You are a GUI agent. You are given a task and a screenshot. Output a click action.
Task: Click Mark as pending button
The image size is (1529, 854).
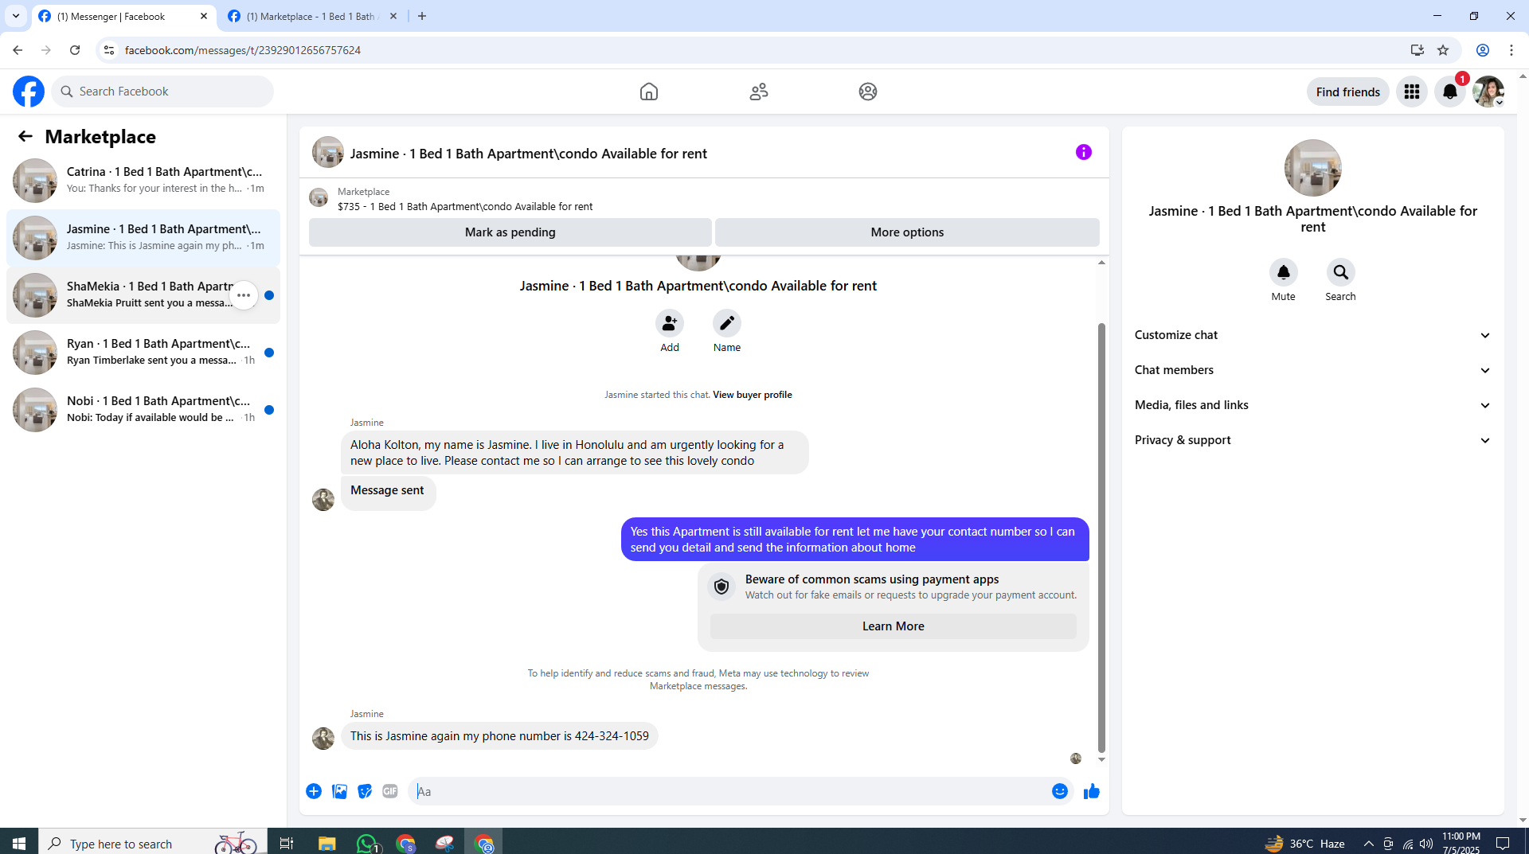[x=510, y=232]
